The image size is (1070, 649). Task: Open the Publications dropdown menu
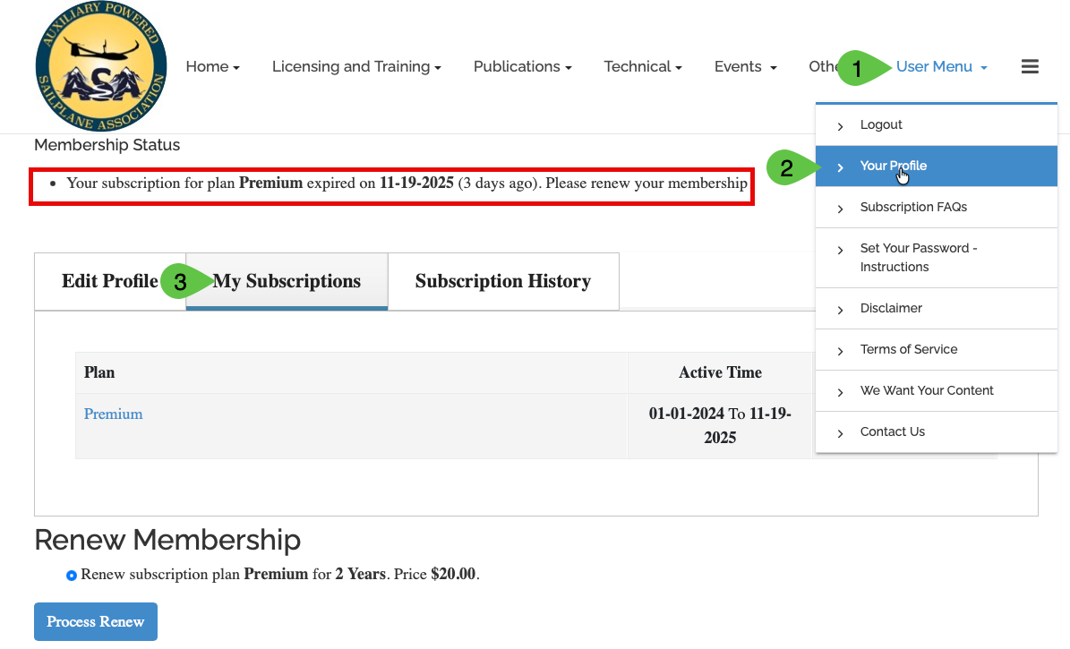tap(522, 67)
